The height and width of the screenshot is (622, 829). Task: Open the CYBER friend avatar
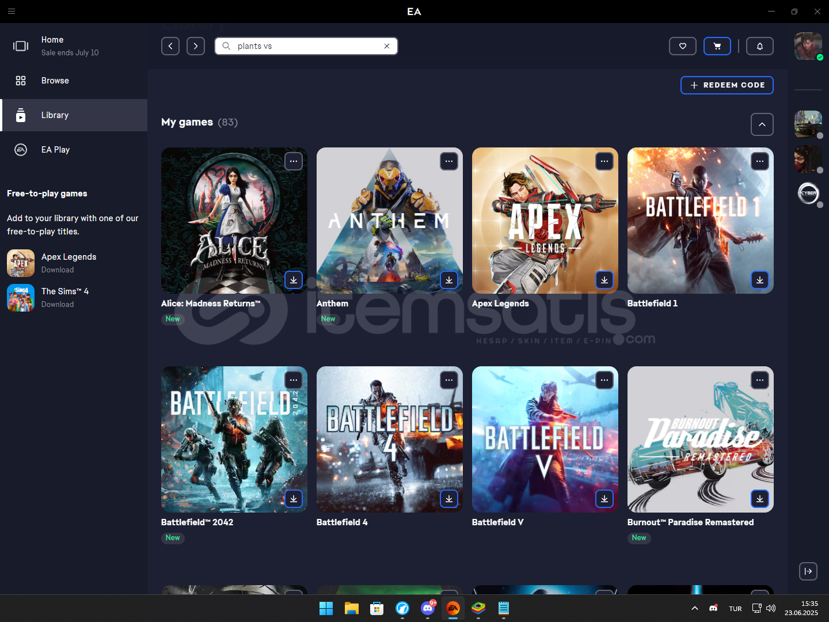click(x=808, y=193)
